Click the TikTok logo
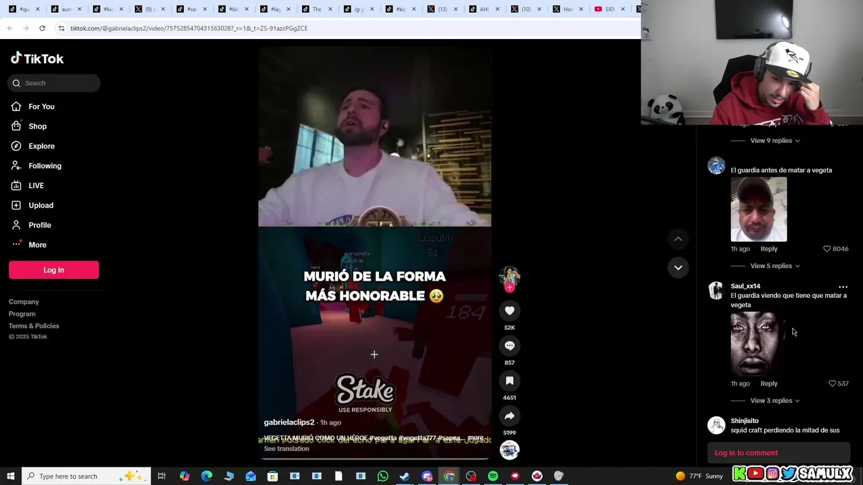The width and height of the screenshot is (863, 485). tap(37, 59)
